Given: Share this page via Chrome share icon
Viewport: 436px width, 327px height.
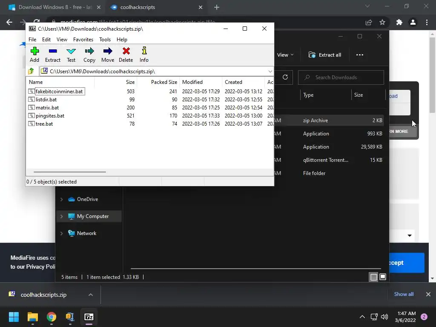Looking at the screenshot, I should 369,23.
